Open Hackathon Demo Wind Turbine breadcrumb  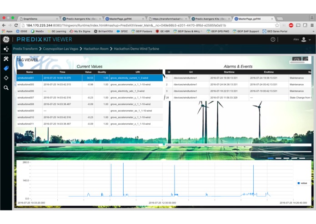(136, 49)
